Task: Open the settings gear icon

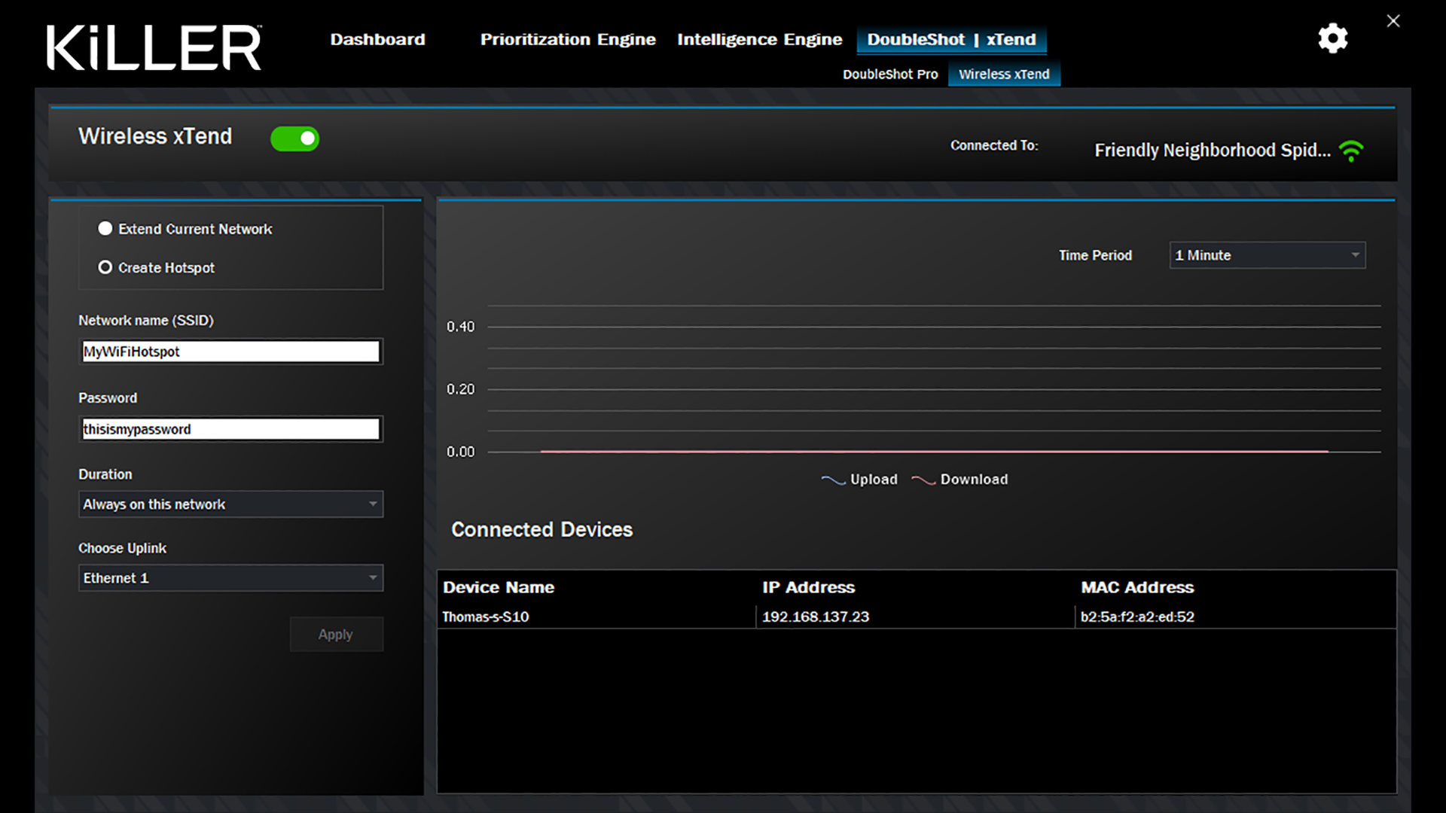Action: pyautogui.click(x=1332, y=38)
